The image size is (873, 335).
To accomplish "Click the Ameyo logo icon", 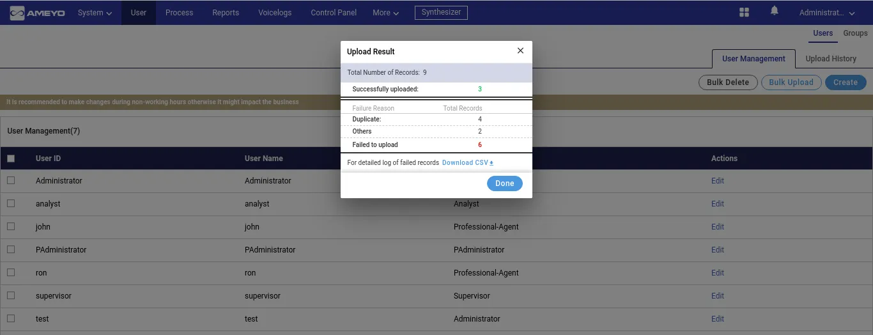I will pos(38,13).
